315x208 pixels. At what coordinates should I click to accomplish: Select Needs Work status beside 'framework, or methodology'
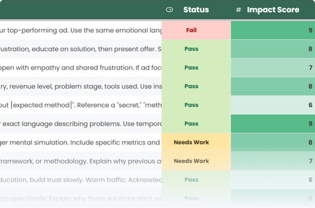(191, 161)
